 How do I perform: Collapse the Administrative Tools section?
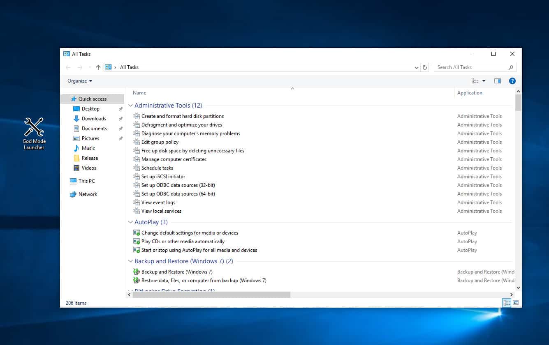click(130, 105)
